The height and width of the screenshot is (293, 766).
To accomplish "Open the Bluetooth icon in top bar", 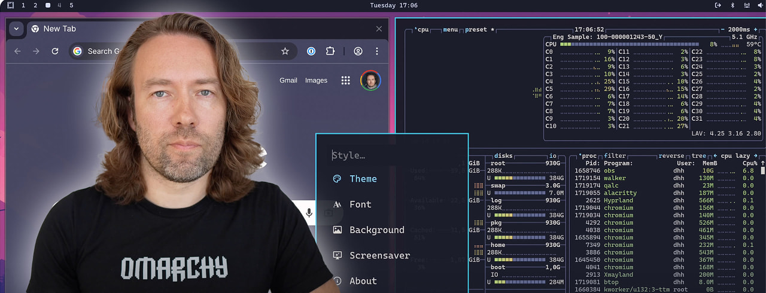I will [732, 5].
